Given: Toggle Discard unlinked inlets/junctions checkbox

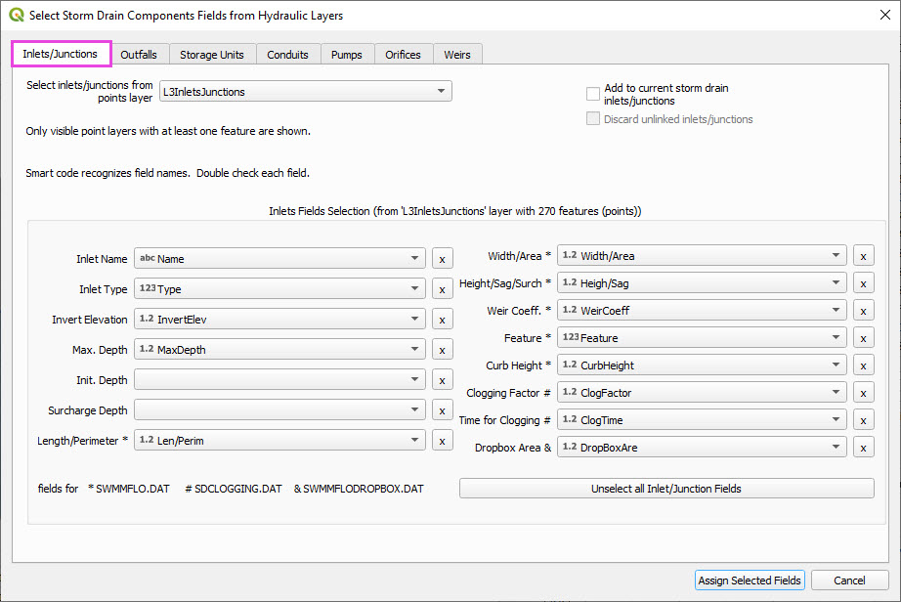Looking at the screenshot, I should coord(593,119).
